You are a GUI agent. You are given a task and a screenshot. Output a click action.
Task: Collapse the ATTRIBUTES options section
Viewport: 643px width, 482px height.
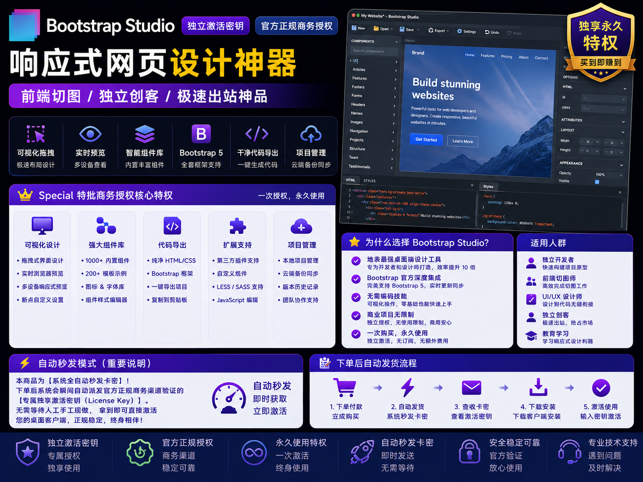pyautogui.click(x=623, y=121)
